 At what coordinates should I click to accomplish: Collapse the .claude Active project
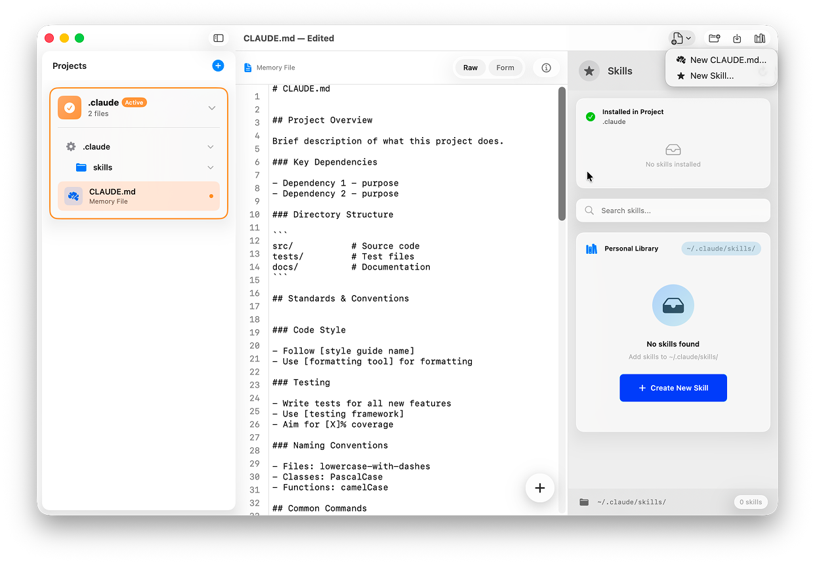click(211, 107)
